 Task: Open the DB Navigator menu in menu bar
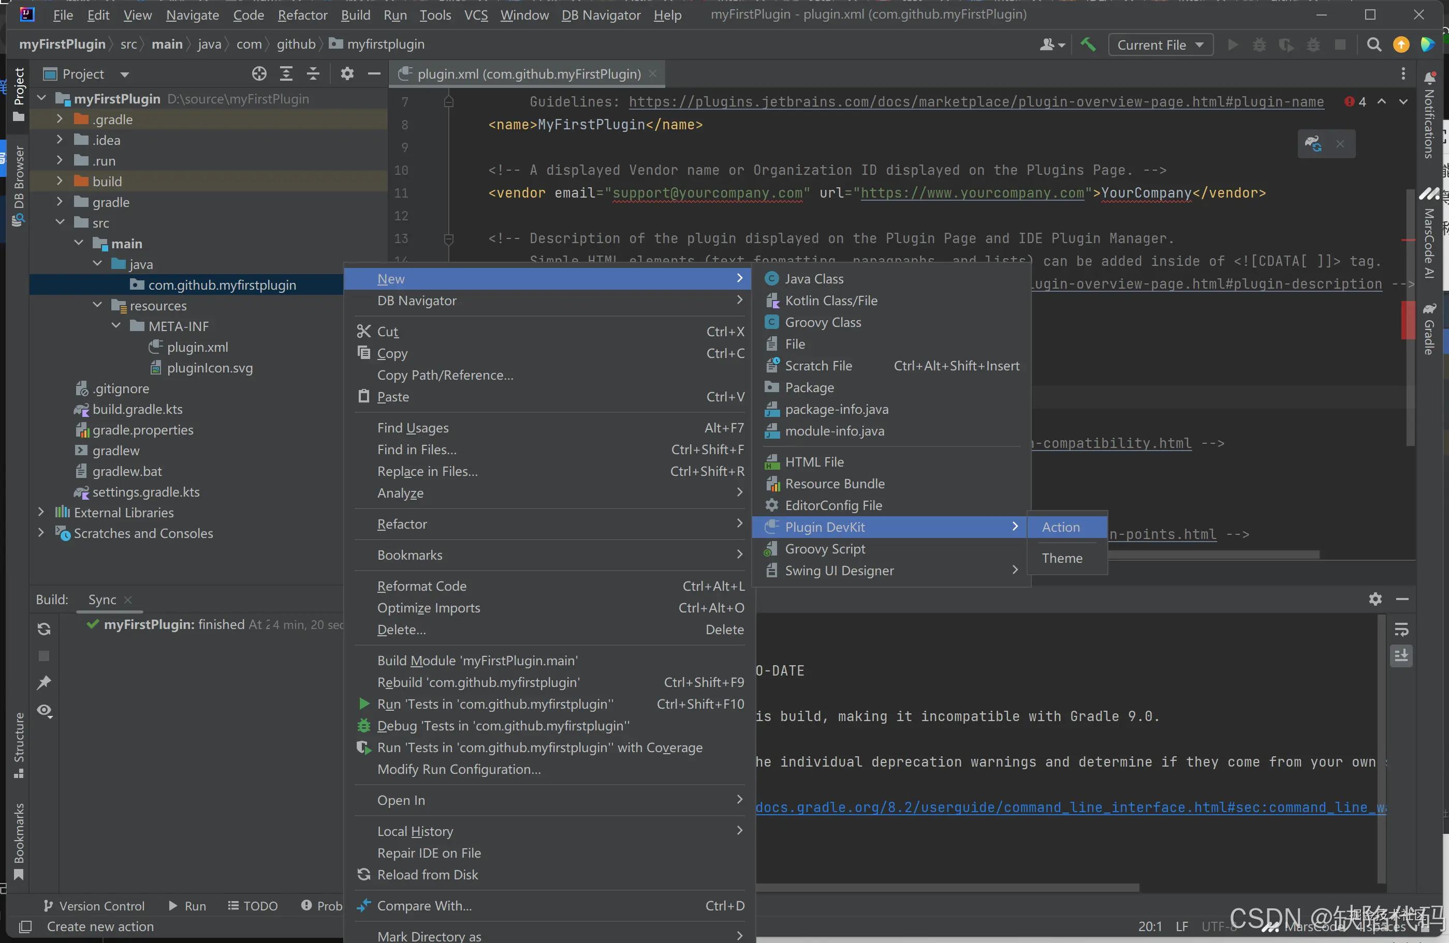601,14
